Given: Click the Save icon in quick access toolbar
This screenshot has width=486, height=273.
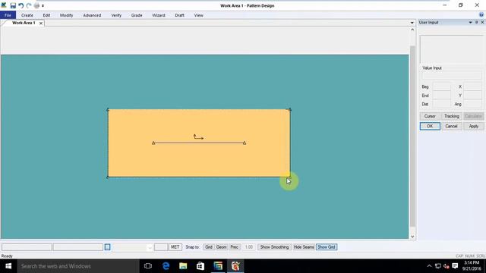Looking at the screenshot, I should (x=13, y=5).
